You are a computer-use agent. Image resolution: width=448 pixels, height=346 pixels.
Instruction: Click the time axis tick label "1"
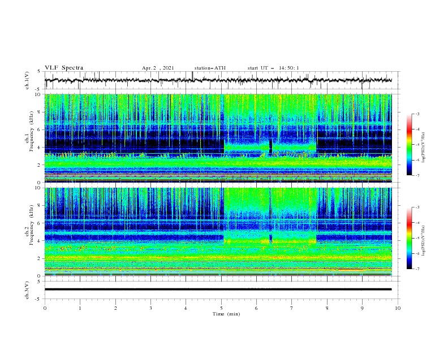pyautogui.click(x=80, y=308)
